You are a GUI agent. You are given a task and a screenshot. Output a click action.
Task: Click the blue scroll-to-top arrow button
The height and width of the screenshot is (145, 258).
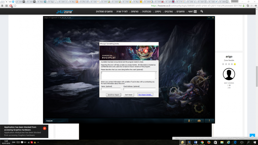point(252,136)
